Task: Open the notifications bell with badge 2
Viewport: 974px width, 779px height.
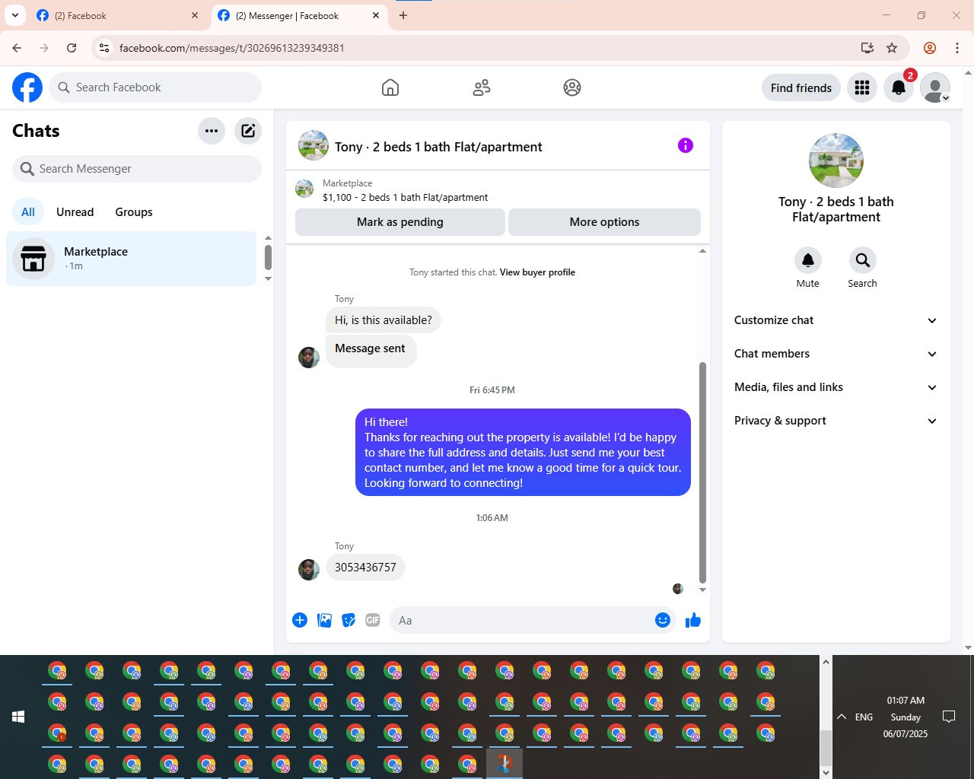Action: [x=899, y=87]
